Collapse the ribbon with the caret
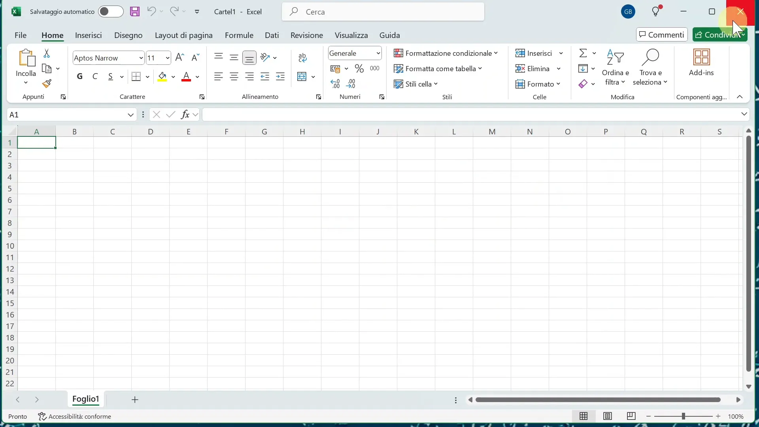The width and height of the screenshot is (759, 427). (x=740, y=97)
